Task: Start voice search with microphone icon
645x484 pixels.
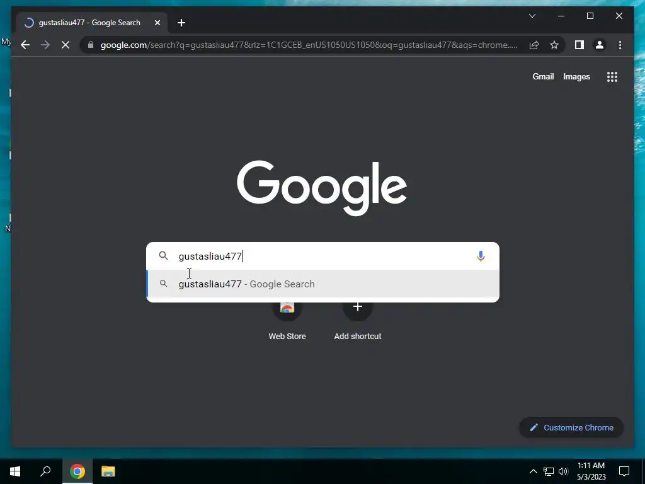Action: click(x=481, y=256)
